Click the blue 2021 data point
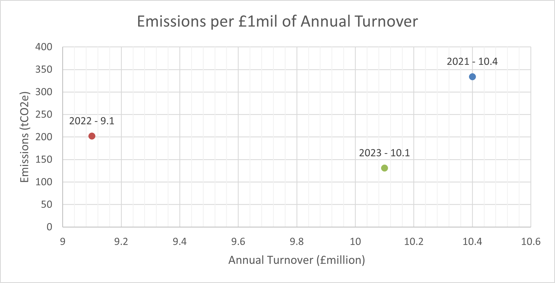 pyautogui.click(x=472, y=77)
